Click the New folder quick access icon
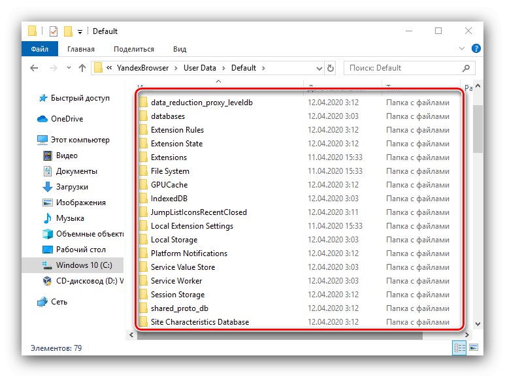The height and width of the screenshot is (377, 505). tap(68, 31)
